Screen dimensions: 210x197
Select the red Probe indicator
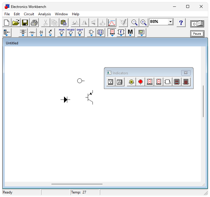(140, 82)
